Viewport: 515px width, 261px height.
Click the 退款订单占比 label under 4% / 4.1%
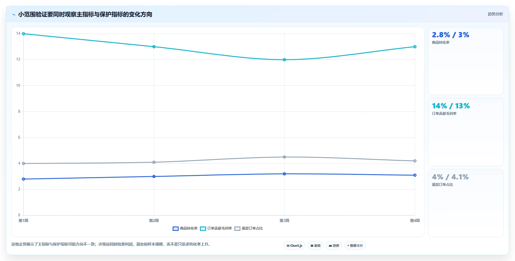pyautogui.click(x=442, y=185)
